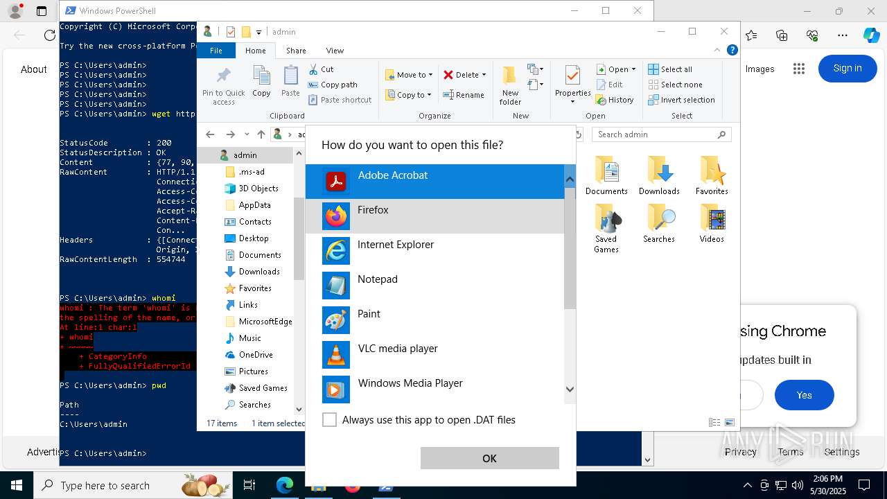Screen dimensions: 887x499
Task: Click Select all in the ribbon
Action: pyautogui.click(x=670, y=69)
